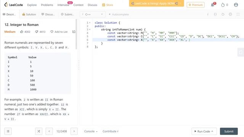Click Add to List
Viewport: 244px width, 137px height.
click(x=59, y=32)
